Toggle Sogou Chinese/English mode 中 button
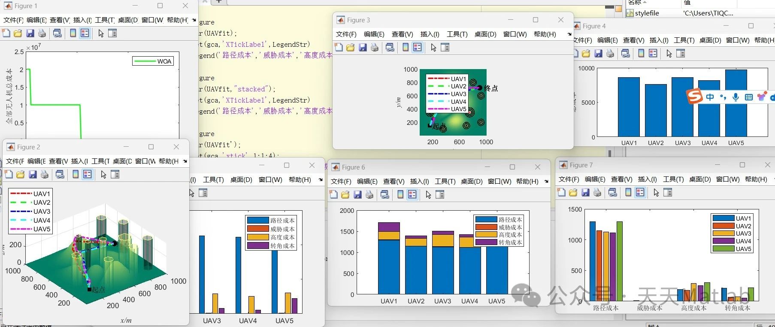775x327 pixels. tap(710, 97)
